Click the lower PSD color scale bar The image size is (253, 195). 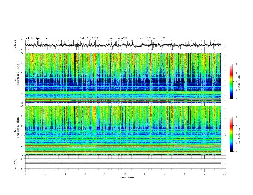click(x=231, y=134)
